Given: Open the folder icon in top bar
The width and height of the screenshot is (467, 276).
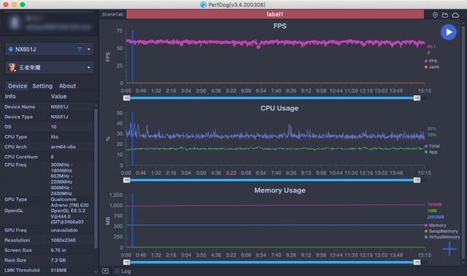Looking at the screenshot, I should tap(445, 14).
